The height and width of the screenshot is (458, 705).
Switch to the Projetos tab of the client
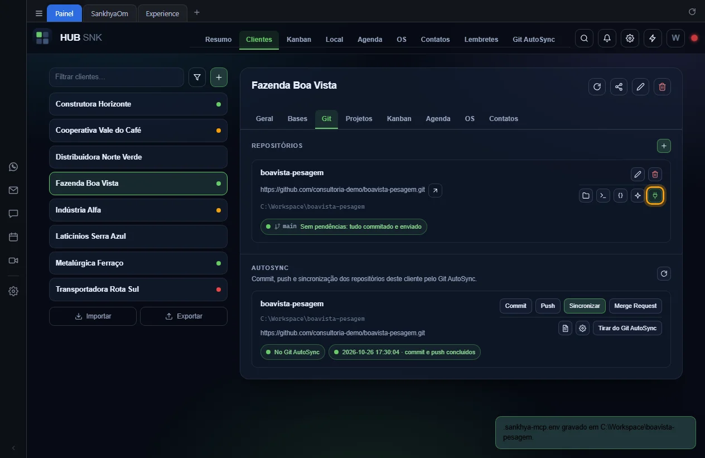(x=359, y=119)
